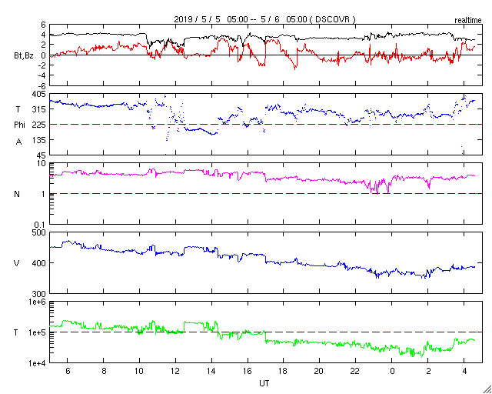Click the "-4" tick on the Bt,Bz axis

tap(42, 75)
